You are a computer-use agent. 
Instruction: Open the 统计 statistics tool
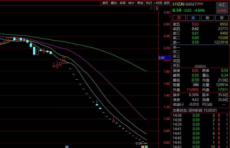click(131, 3)
